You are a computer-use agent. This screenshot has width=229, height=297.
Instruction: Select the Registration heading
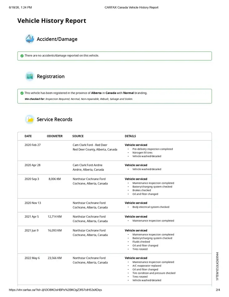click(51, 76)
